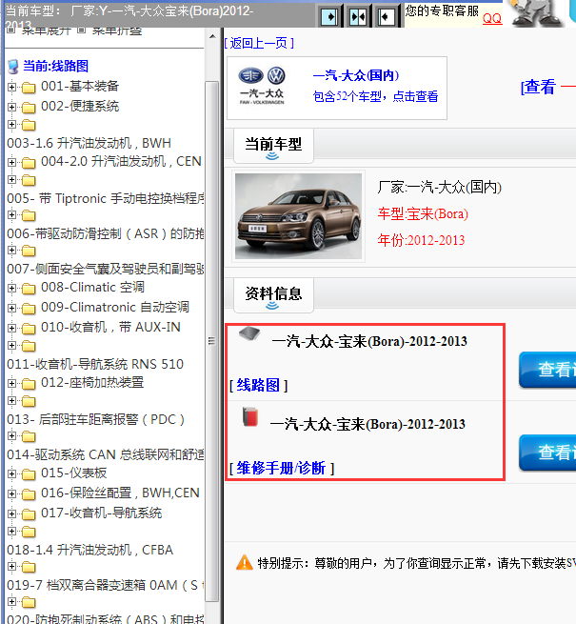This screenshot has height=624, width=576.
Task: Click the folder icon of 016-保险丝配置
Action: pyautogui.click(x=29, y=493)
